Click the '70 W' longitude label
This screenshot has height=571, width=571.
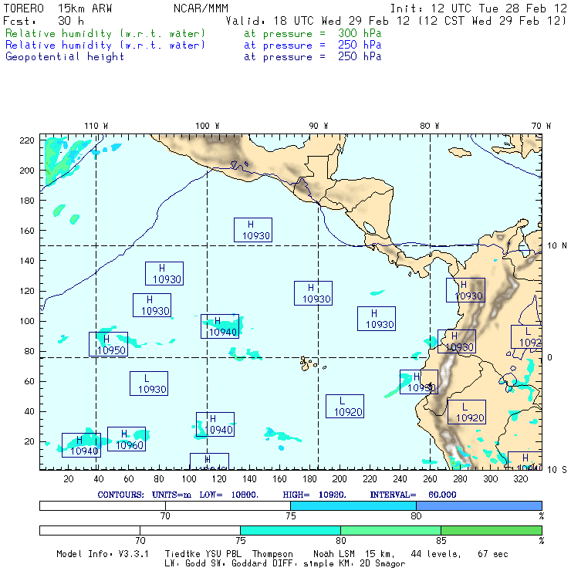pyautogui.click(x=541, y=126)
